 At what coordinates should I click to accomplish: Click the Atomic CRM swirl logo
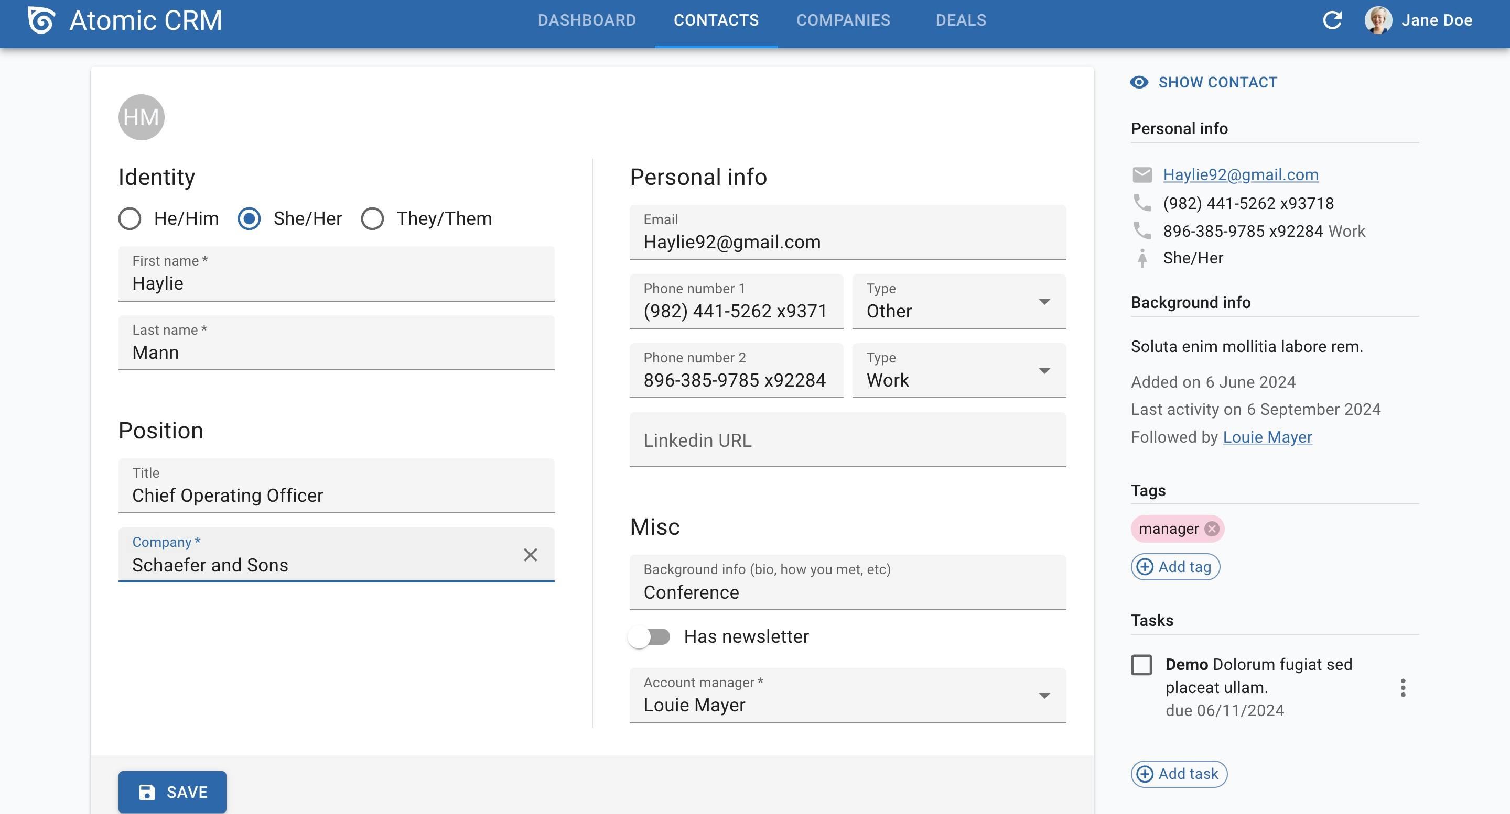41,20
